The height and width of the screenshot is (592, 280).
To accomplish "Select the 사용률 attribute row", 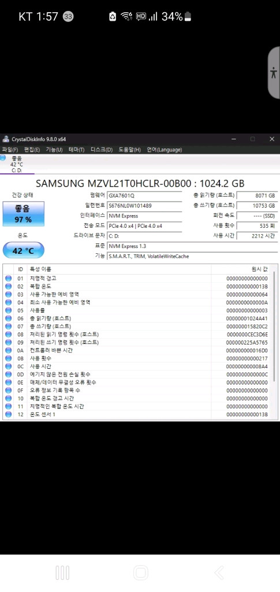I will point(137,310).
